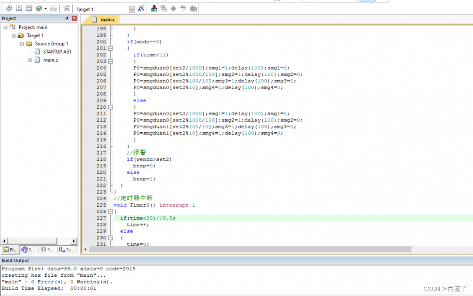Click the Translate file toolbar icon

[x=9, y=9]
